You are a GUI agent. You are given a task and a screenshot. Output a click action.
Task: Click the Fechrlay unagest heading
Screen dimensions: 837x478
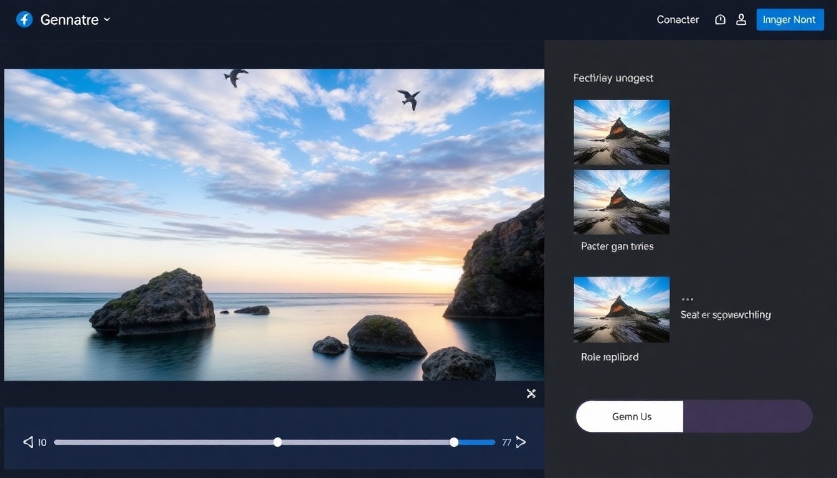(613, 78)
